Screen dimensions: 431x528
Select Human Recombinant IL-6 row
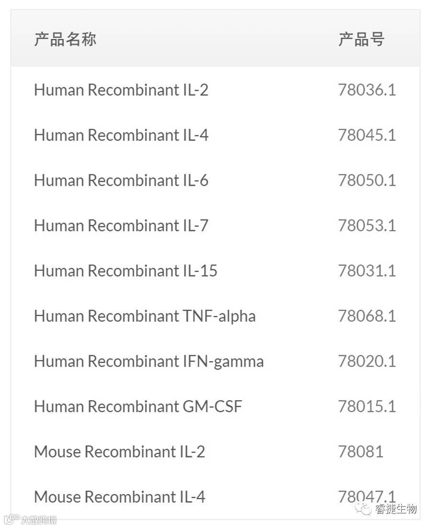tap(121, 181)
